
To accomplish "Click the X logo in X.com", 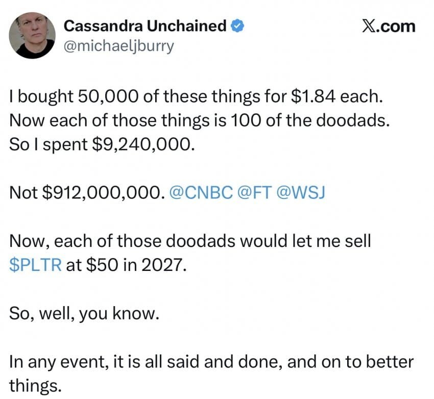I will pos(369,26).
